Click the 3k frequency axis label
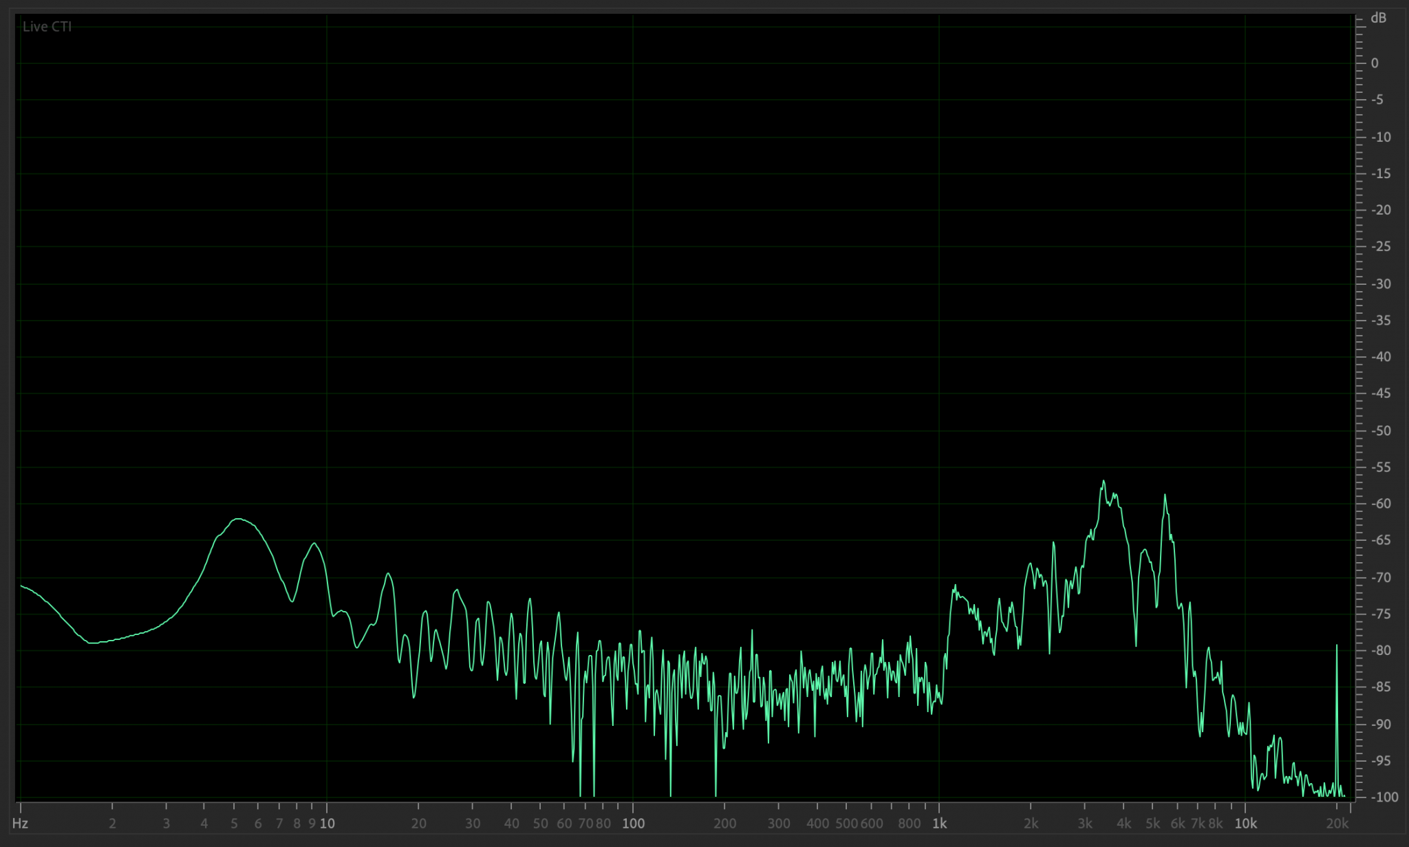 tap(1085, 824)
